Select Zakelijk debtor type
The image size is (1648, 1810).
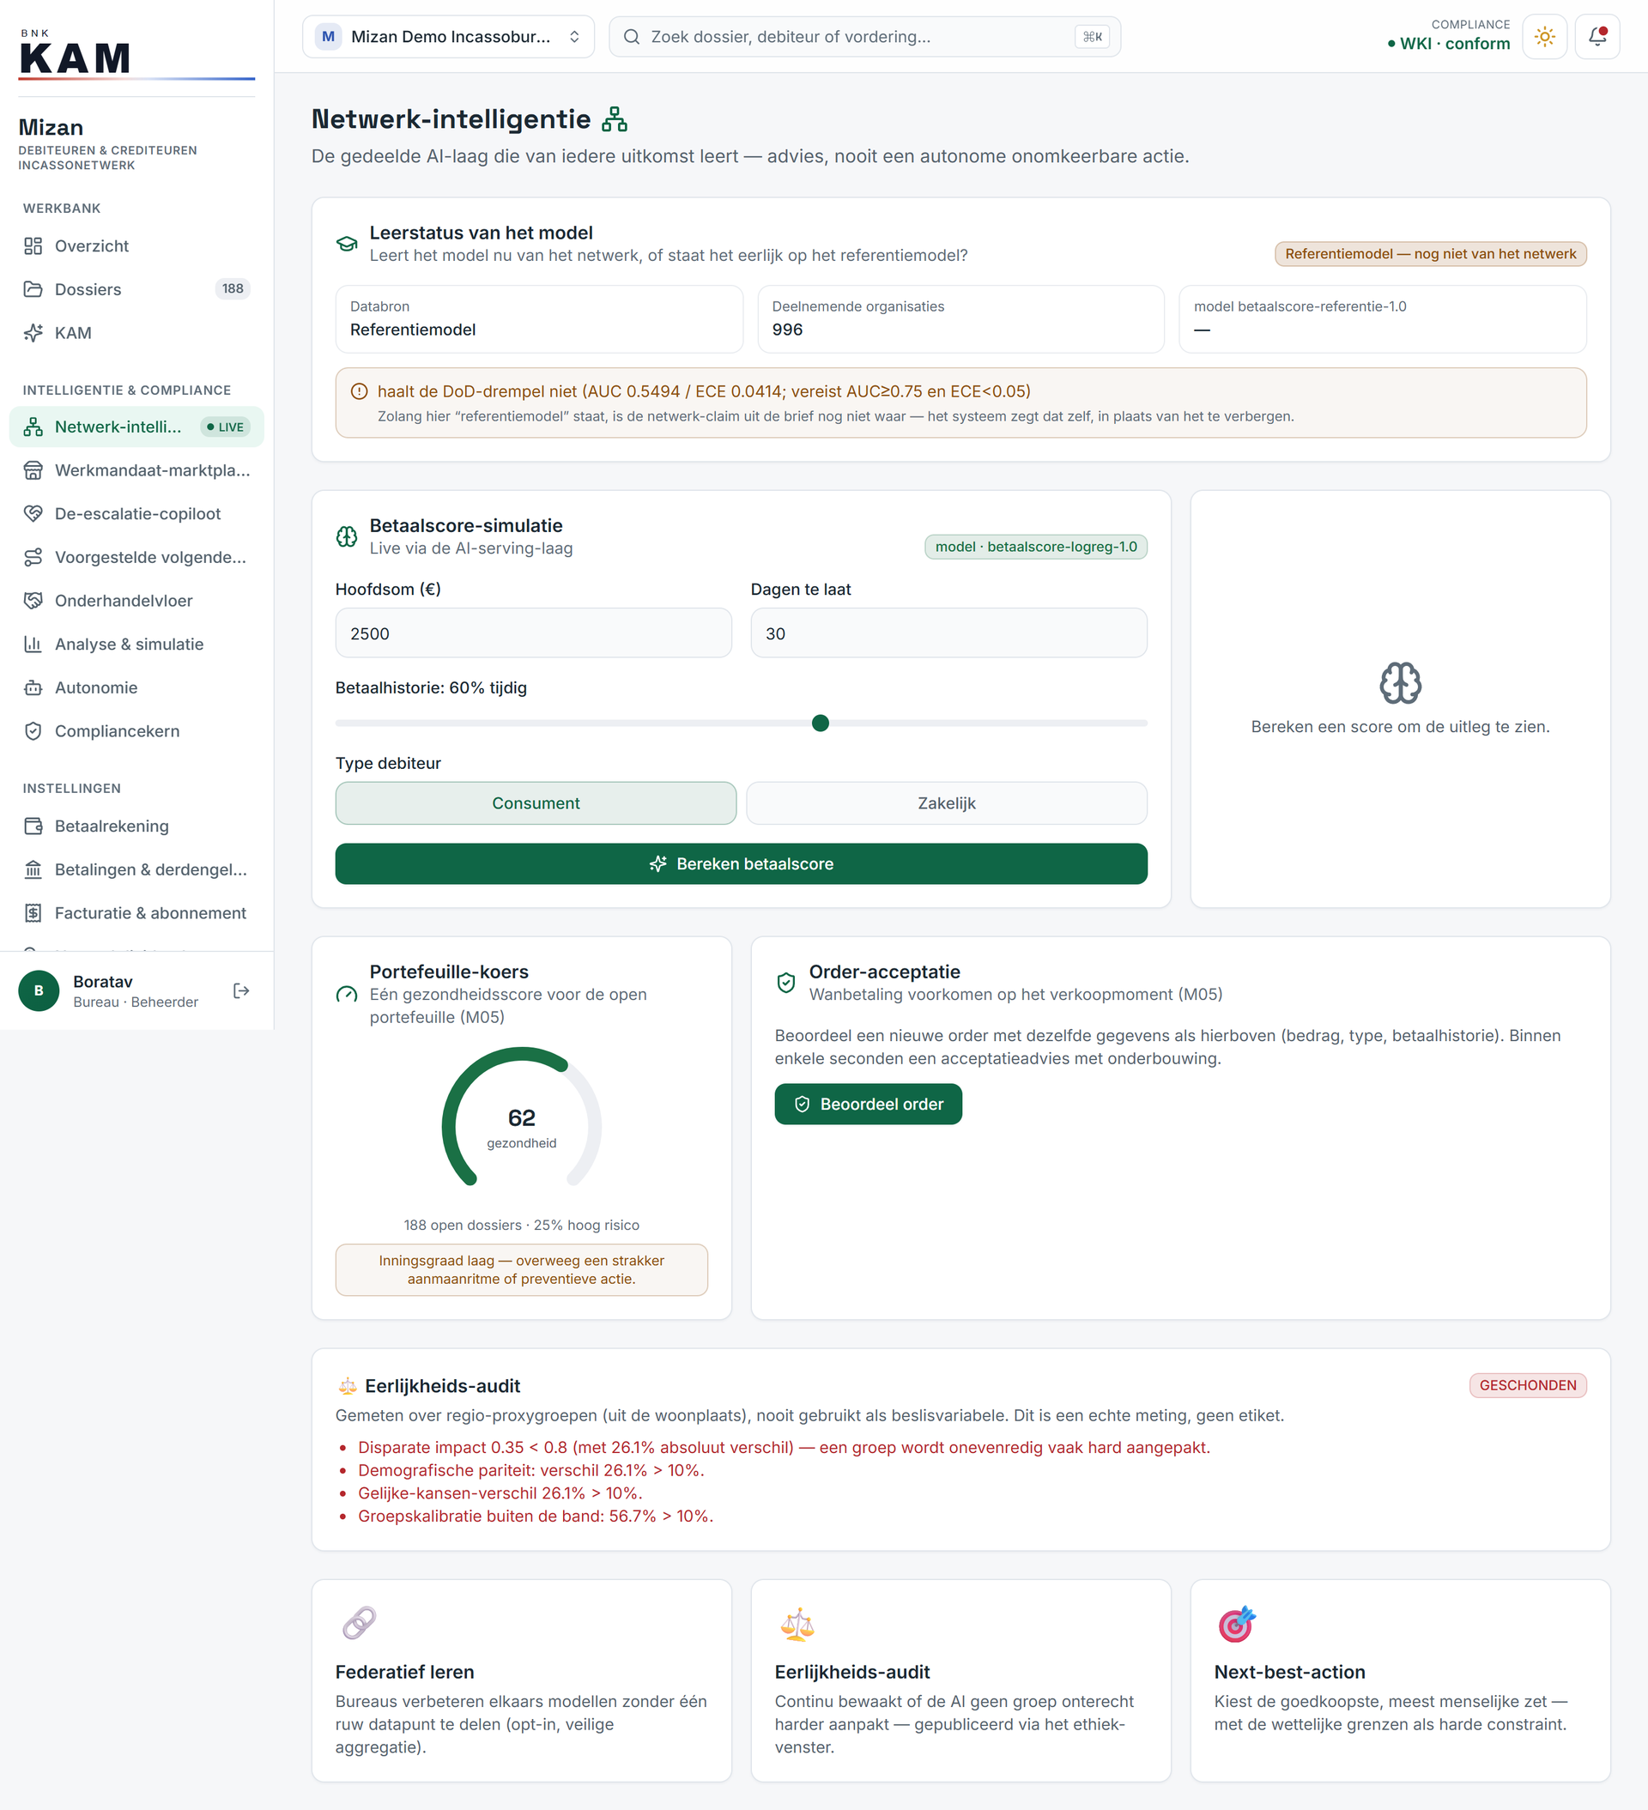coord(946,802)
